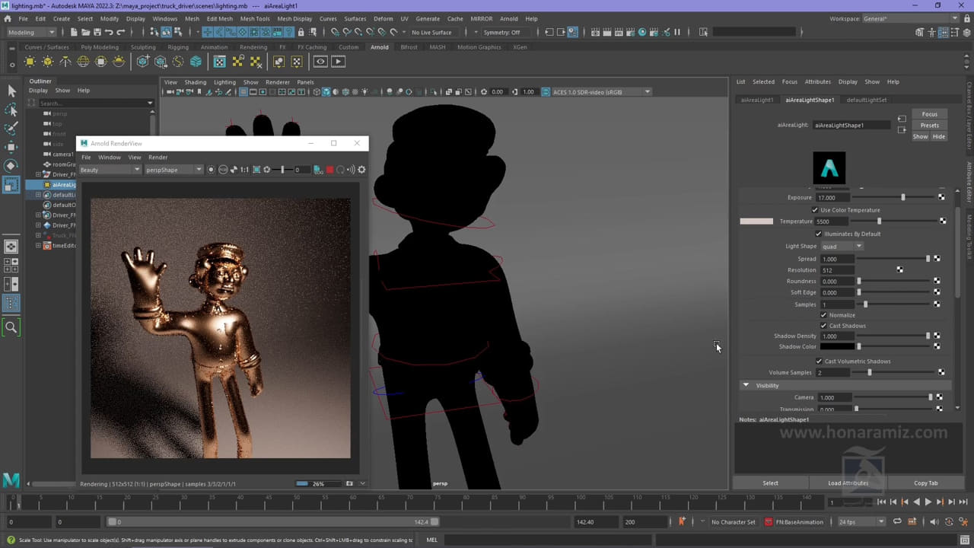Open the Modeling menu set dropdown
This screenshot has height=548, width=974.
pos(31,32)
